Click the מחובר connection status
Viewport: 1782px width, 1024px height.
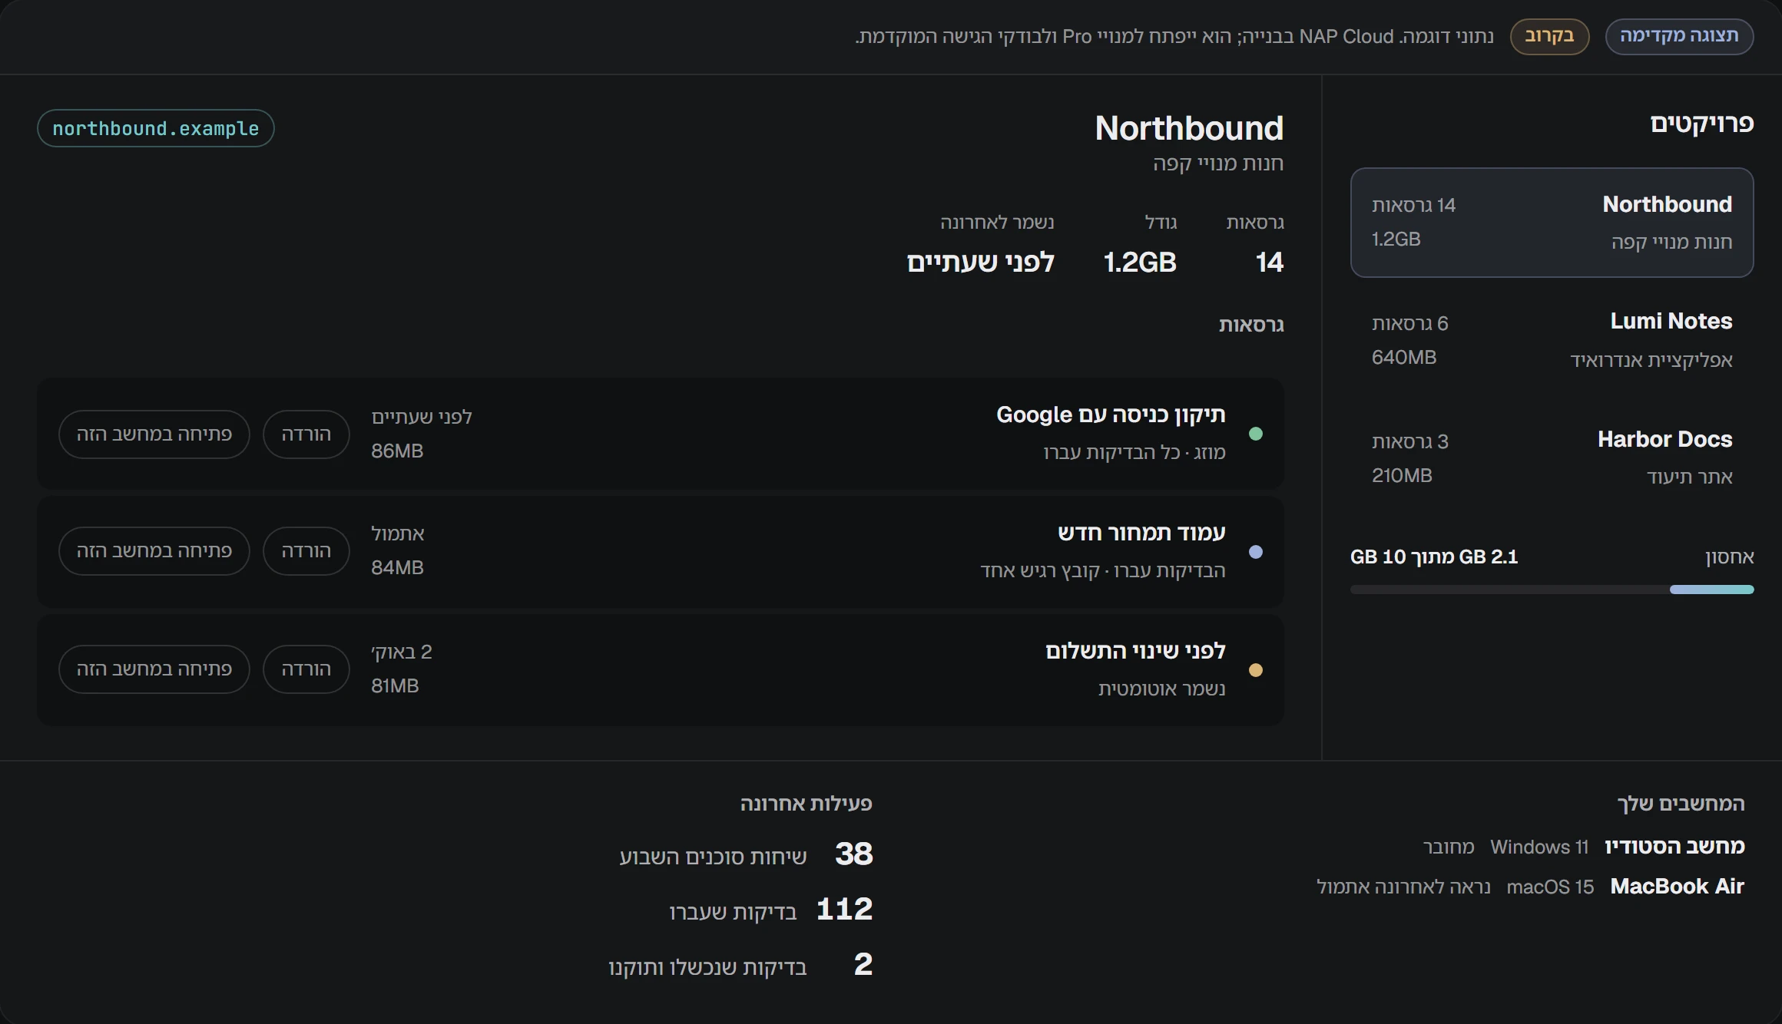[x=1449, y=847]
